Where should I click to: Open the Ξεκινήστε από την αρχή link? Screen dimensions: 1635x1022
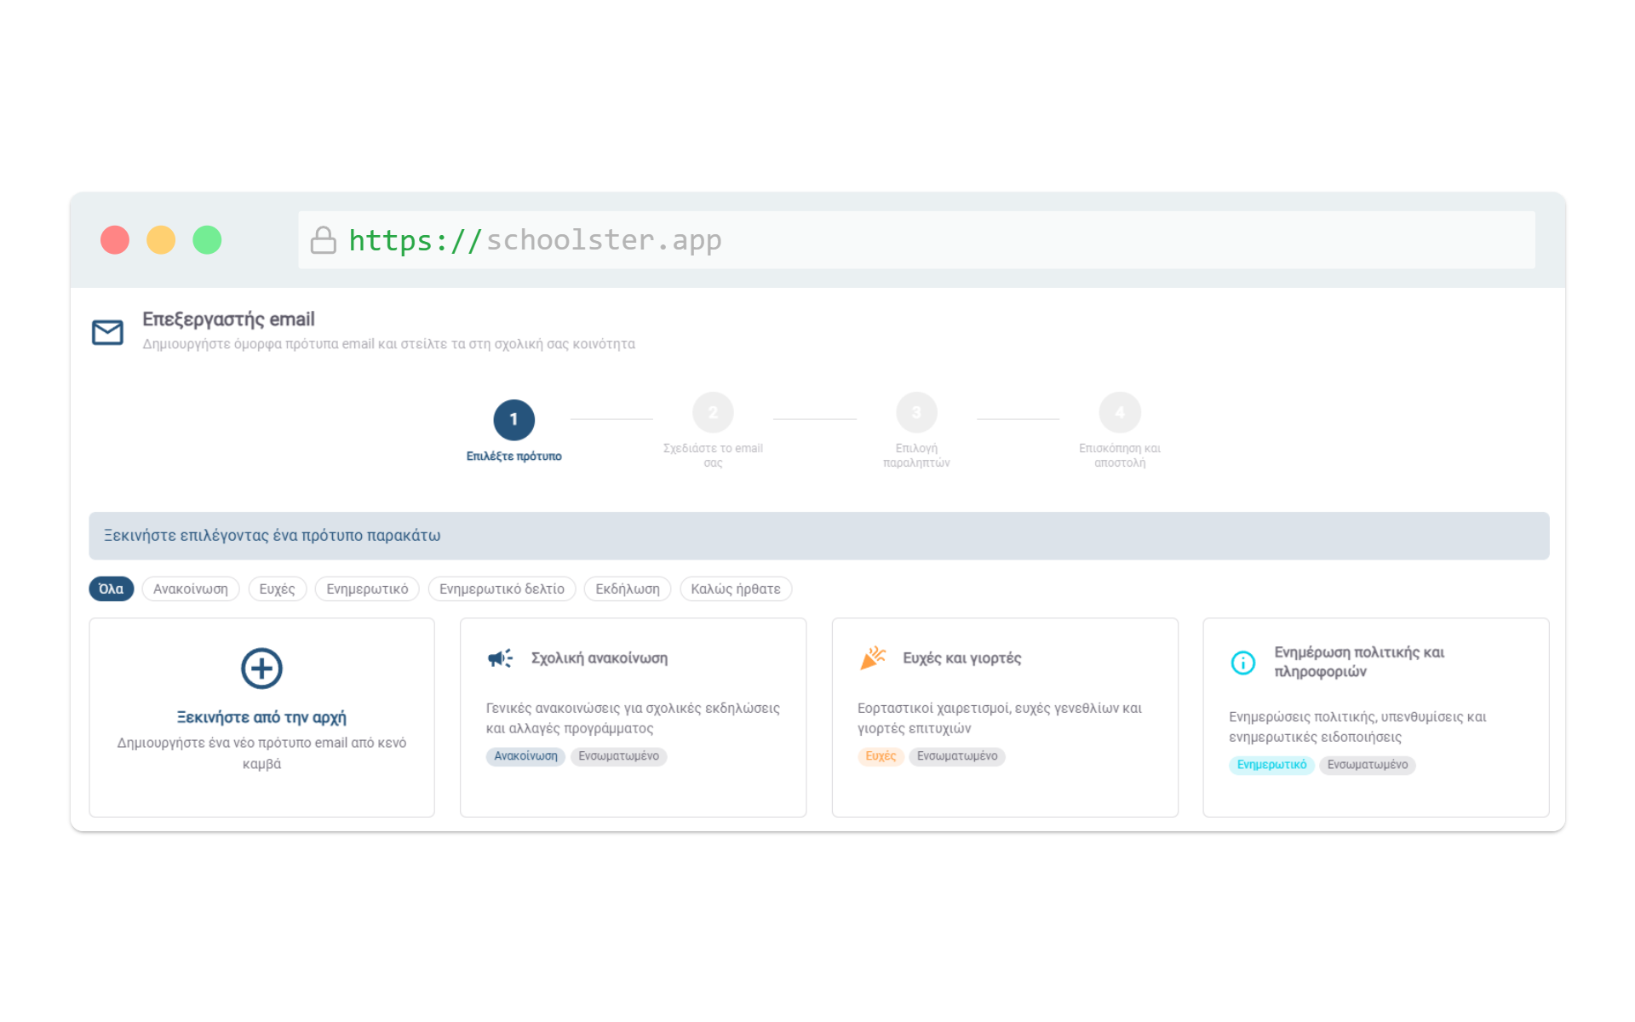(261, 717)
